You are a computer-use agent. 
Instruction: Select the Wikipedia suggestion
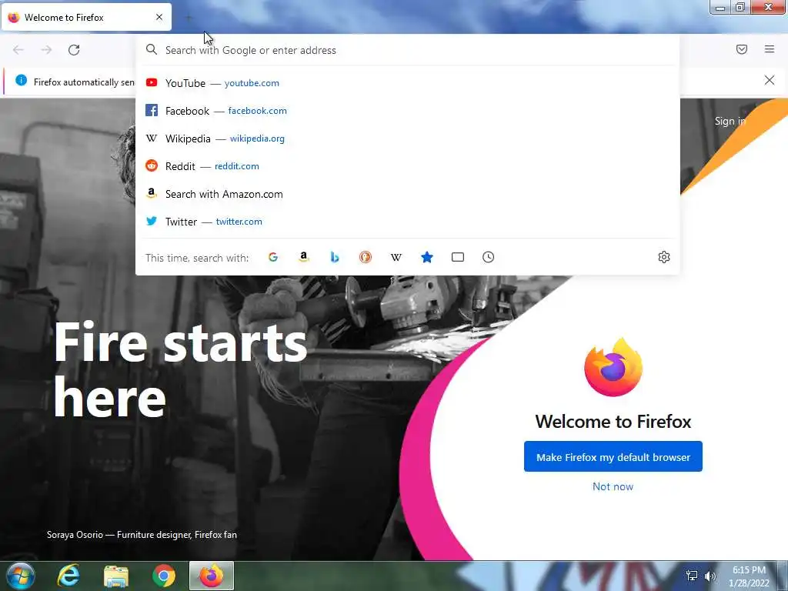407,139
